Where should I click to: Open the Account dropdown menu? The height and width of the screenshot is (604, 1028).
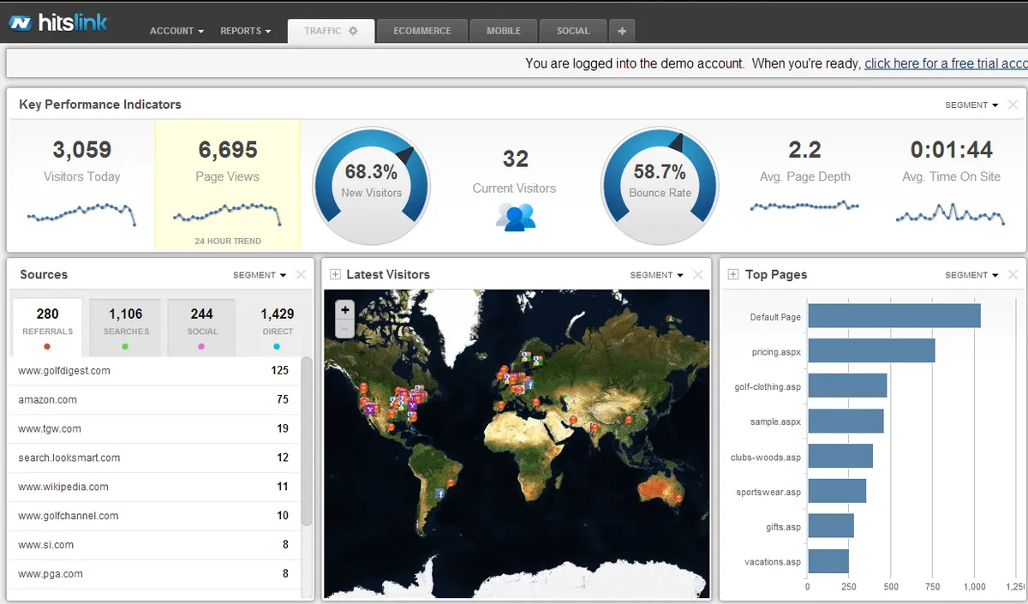pyautogui.click(x=176, y=31)
